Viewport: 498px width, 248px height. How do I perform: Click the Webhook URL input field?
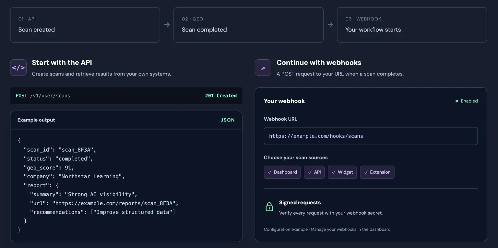click(371, 136)
